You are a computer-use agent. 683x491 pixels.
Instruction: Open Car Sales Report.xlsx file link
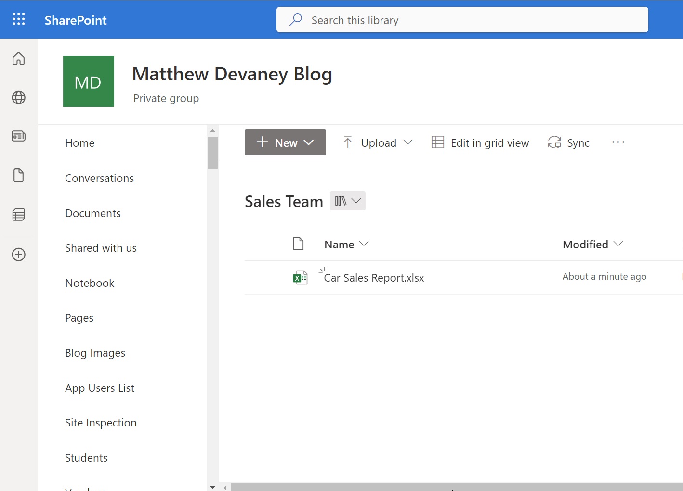(x=374, y=278)
